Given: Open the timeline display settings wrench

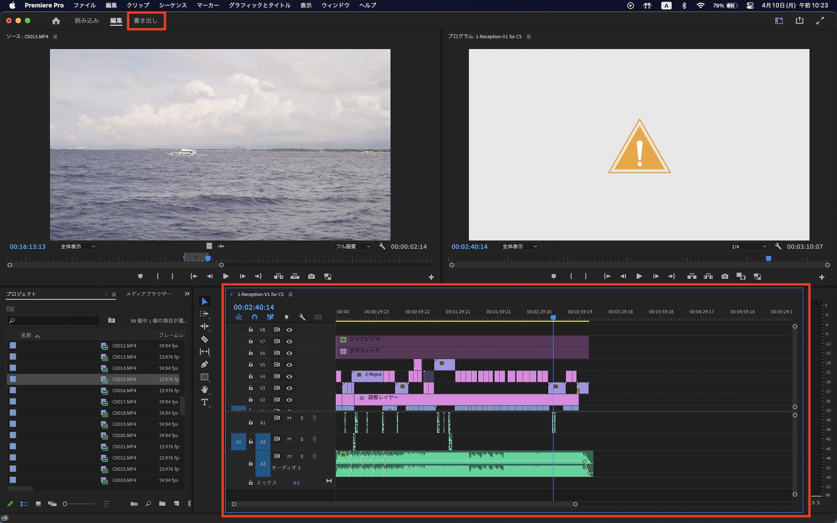Looking at the screenshot, I should pyautogui.click(x=302, y=317).
